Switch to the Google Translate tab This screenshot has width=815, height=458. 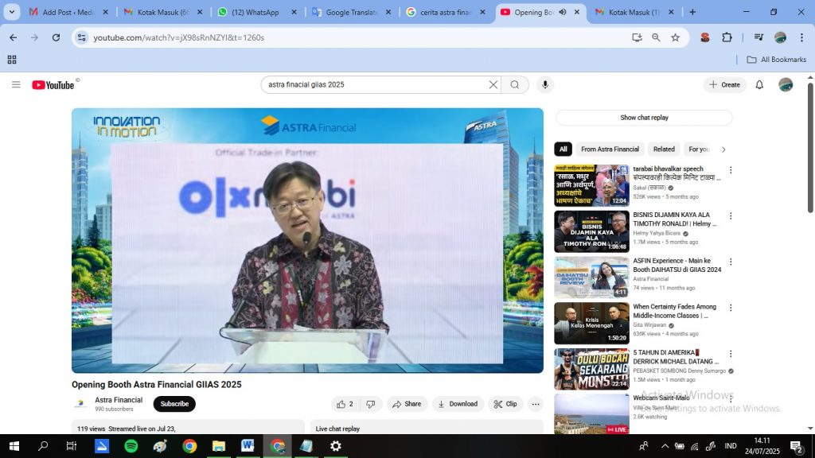point(352,12)
